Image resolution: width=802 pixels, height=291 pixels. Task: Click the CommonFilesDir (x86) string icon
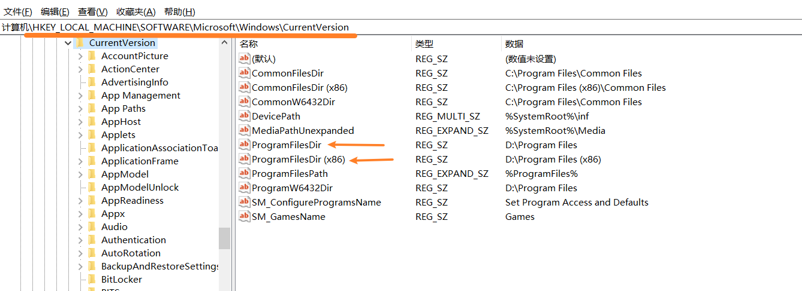coord(244,87)
